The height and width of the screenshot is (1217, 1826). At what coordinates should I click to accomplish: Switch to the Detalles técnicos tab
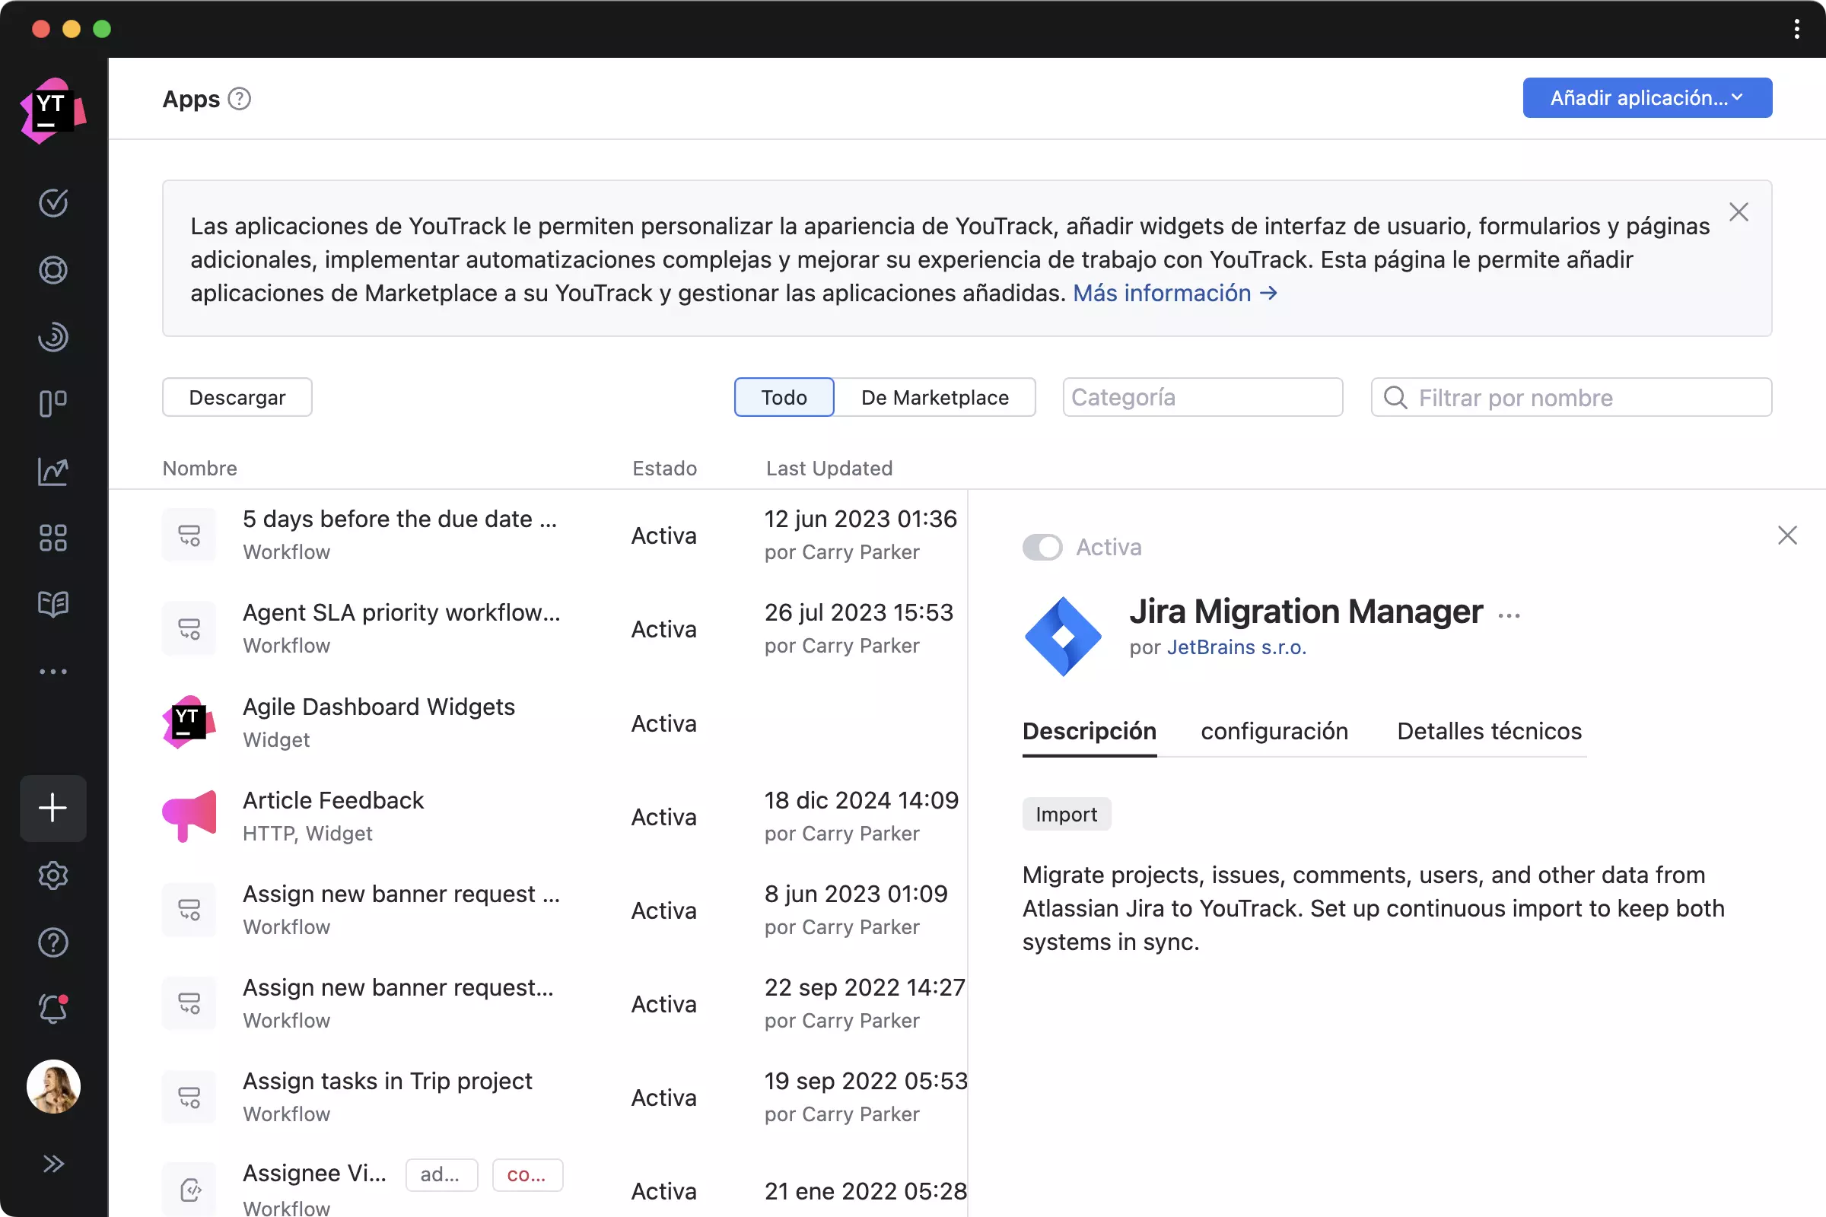point(1488,731)
